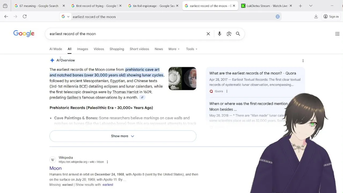The width and height of the screenshot is (343, 193).
Task: Open 'When or where was the first recorded mention' result
Action: [248, 106]
